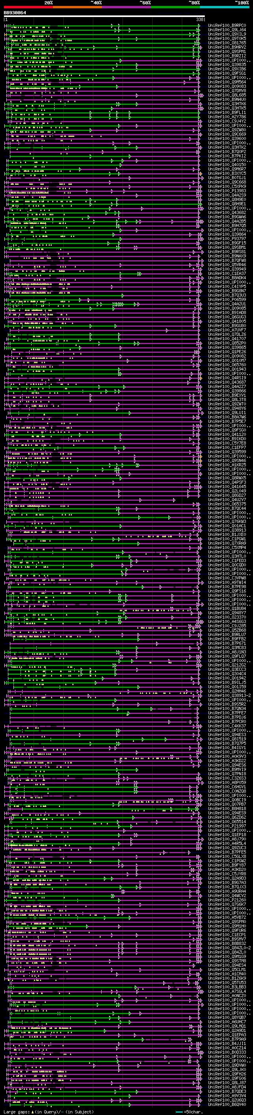Select the UniRef100_Q8L685 label
This screenshot has width=253, height=1115.
pyautogui.click(x=227, y=95)
